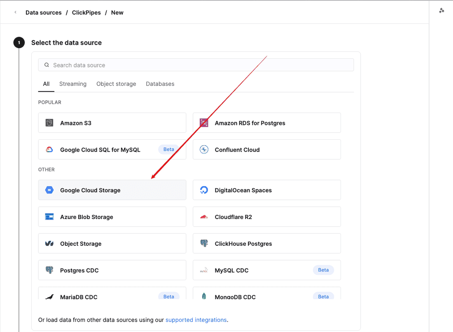The height and width of the screenshot is (332, 453).
Task: Click the magnifier icon in search box
Action: (x=47, y=65)
